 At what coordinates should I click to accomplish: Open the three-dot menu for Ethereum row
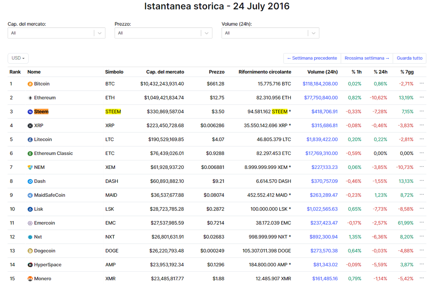tap(422, 97)
